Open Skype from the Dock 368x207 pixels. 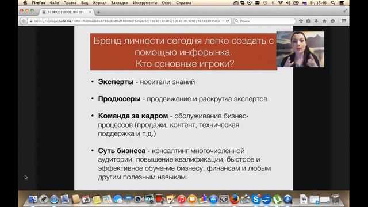tap(256, 199)
